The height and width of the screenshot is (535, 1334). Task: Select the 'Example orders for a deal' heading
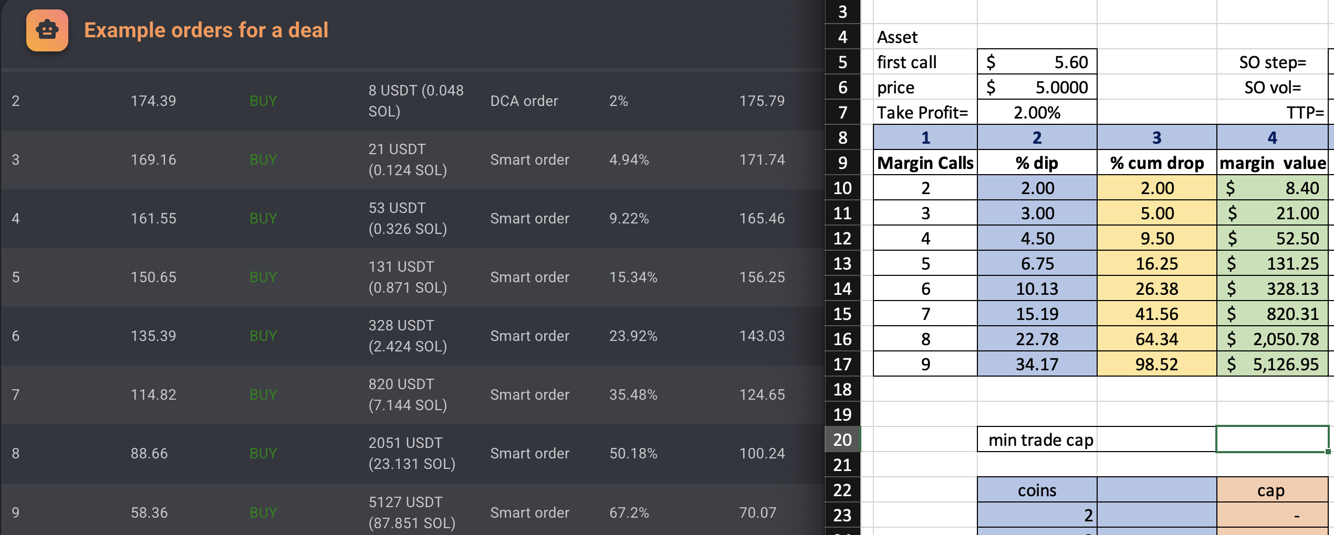pyautogui.click(x=206, y=30)
